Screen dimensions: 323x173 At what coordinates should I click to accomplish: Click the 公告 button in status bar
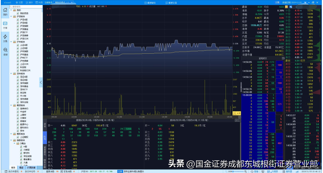tap(120, 171)
